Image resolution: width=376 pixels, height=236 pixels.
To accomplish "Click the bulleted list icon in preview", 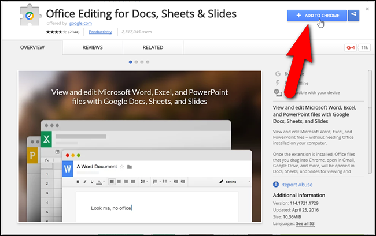I will point(165,182).
